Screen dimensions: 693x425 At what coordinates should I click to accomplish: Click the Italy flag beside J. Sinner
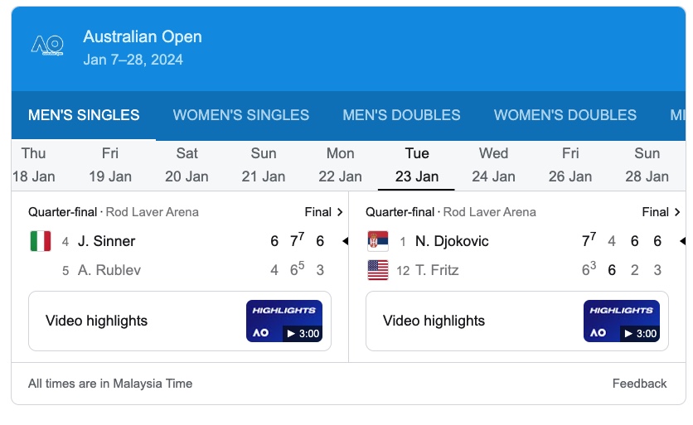(41, 241)
